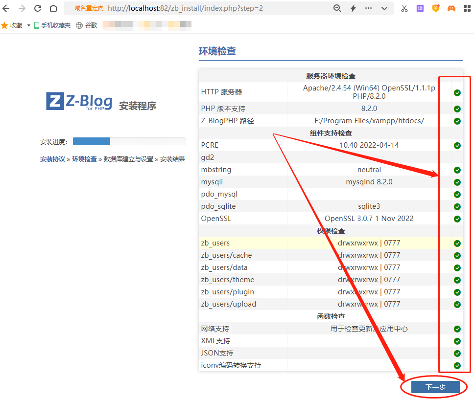Open the ... more options menu
The height and width of the screenshot is (399, 474).
(x=367, y=8)
